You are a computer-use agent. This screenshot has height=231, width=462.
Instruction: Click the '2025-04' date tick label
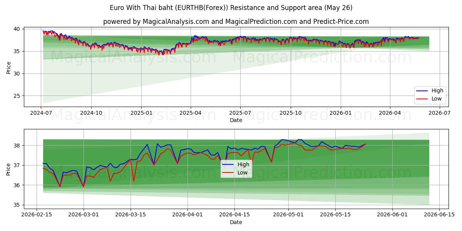pos(191,113)
